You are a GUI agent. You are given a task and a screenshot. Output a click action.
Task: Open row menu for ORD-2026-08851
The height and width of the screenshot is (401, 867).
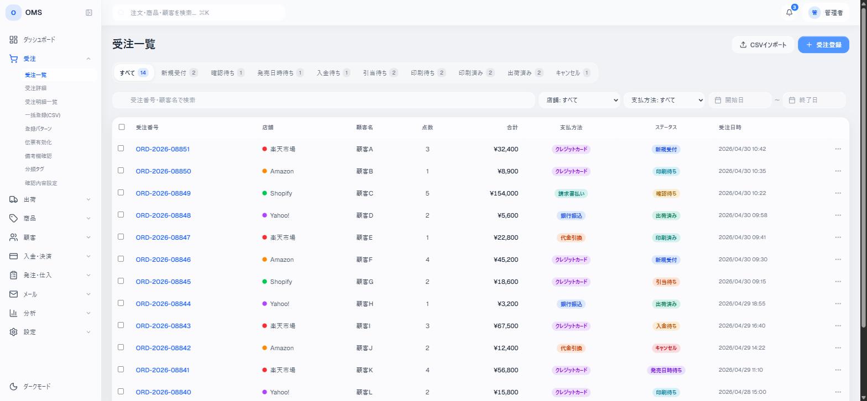point(838,149)
